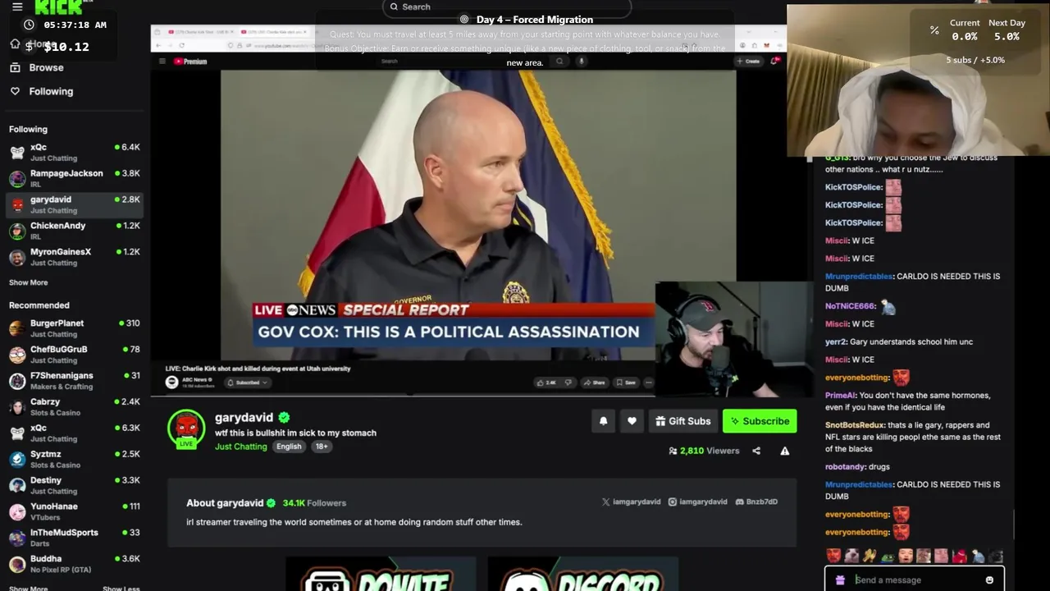
Task: Click the share icon beside viewers
Action: click(x=756, y=451)
